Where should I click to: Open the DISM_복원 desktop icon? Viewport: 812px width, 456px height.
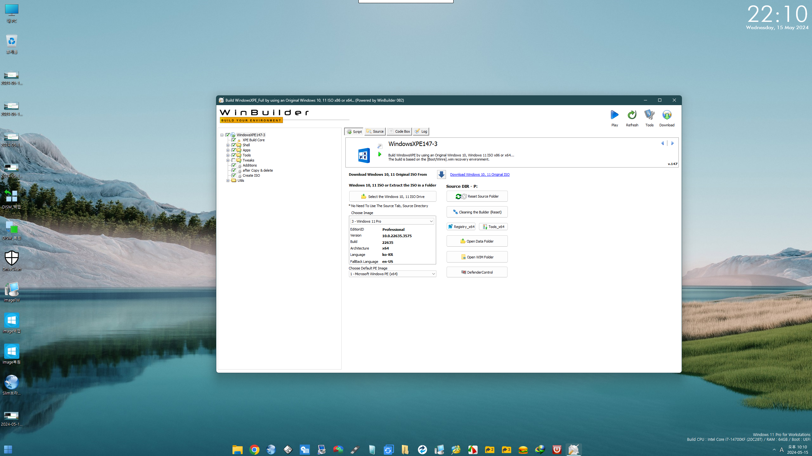click(x=12, y=230)
